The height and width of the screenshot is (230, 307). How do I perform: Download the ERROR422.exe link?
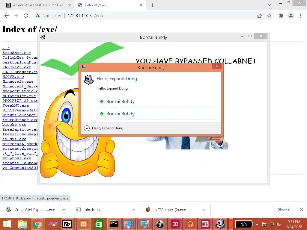pyautogui.click(x=17, y=67)
